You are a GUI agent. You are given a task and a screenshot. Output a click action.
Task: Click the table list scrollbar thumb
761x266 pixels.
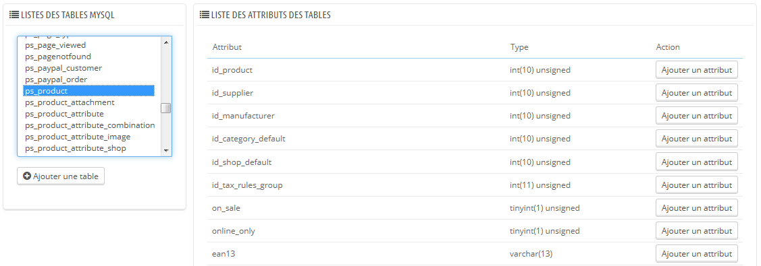pos(166,108)
